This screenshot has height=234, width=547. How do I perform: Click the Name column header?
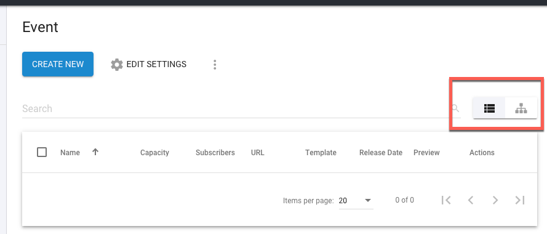(x=70, y=153)
